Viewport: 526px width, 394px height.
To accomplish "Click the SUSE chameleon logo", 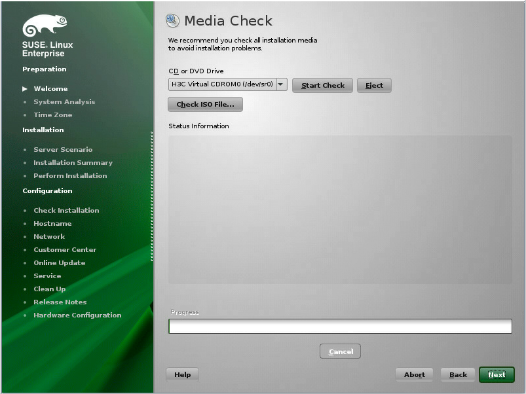I will (45, 26).
